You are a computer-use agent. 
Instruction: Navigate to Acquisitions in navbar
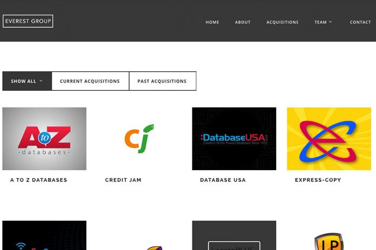click(283, 22)
